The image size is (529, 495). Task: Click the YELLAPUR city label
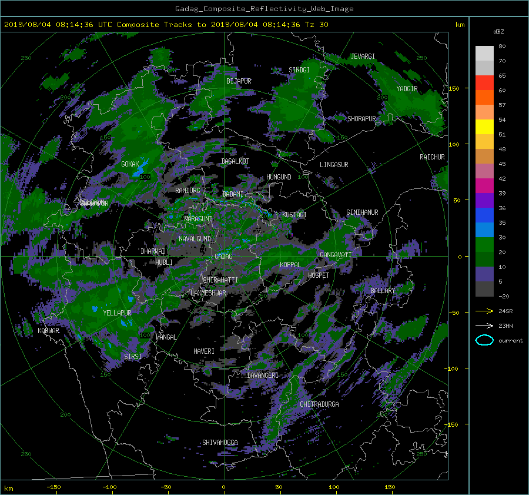(117, 313)
